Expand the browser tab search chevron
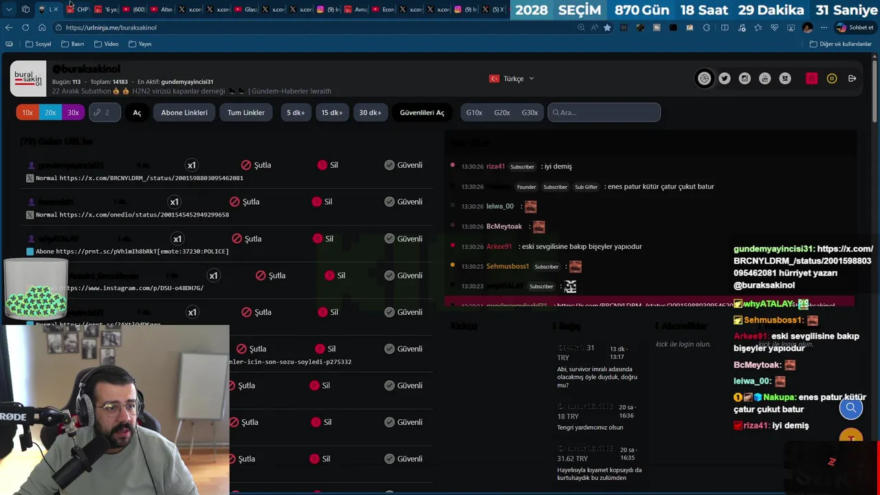Viewport: 880px width, 495px height. [9, 9]
